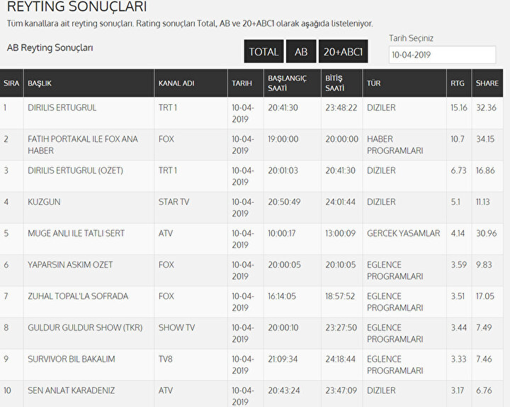Image resolution: width=510 pixels, height=407 pixels.
Task: Click the SIRA column header
Action: [11, 83]
